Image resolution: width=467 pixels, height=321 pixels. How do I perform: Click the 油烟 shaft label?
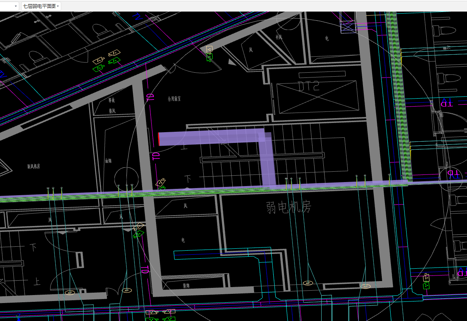coord(108,161)
